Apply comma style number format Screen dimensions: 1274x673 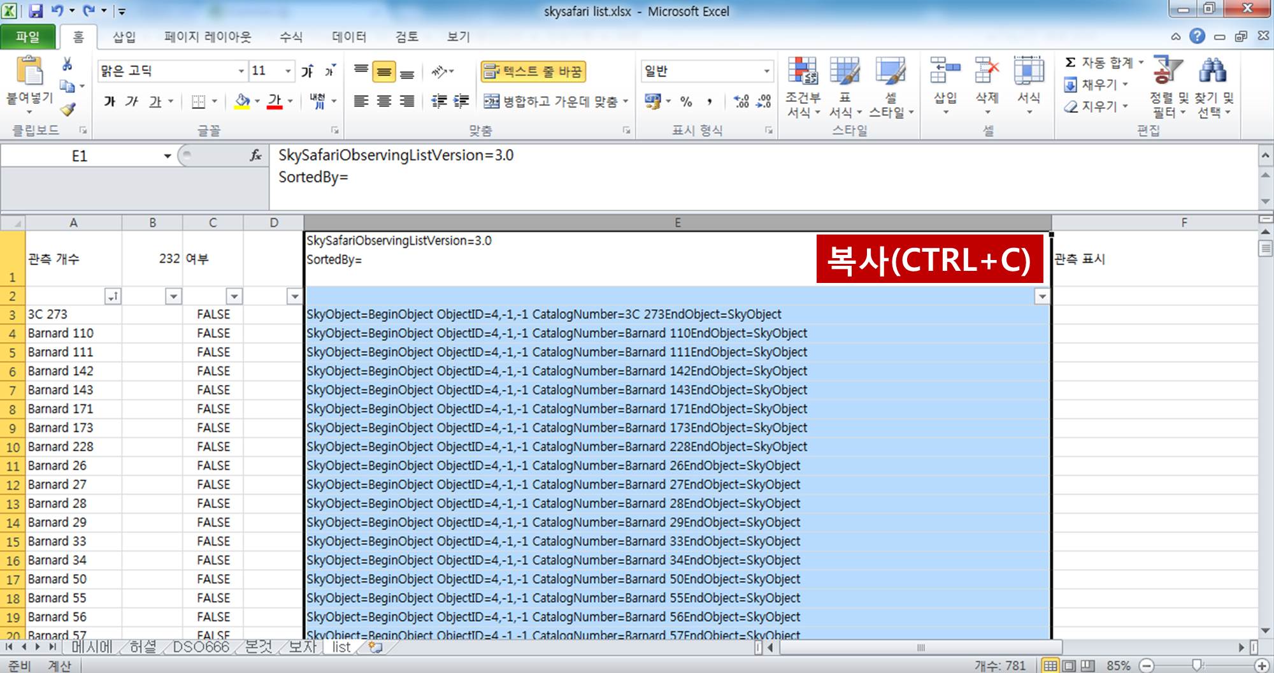709,101
